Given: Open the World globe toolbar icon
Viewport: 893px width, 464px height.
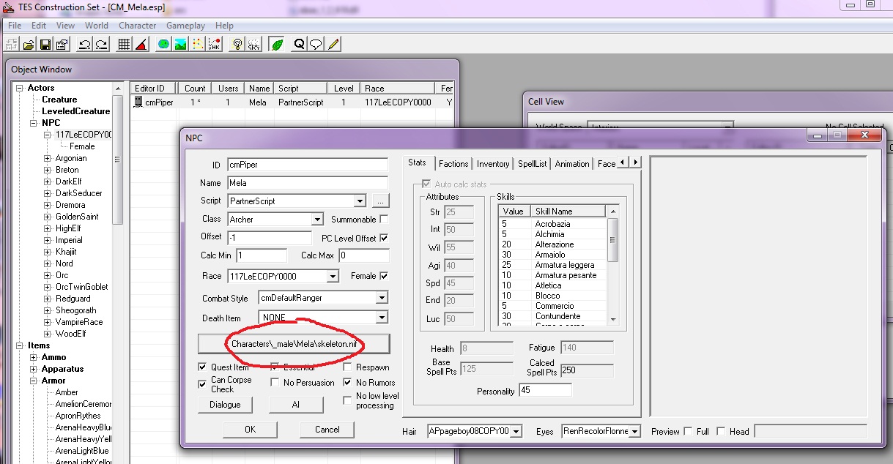Looking at the screenshot, I should click(163, 44).
